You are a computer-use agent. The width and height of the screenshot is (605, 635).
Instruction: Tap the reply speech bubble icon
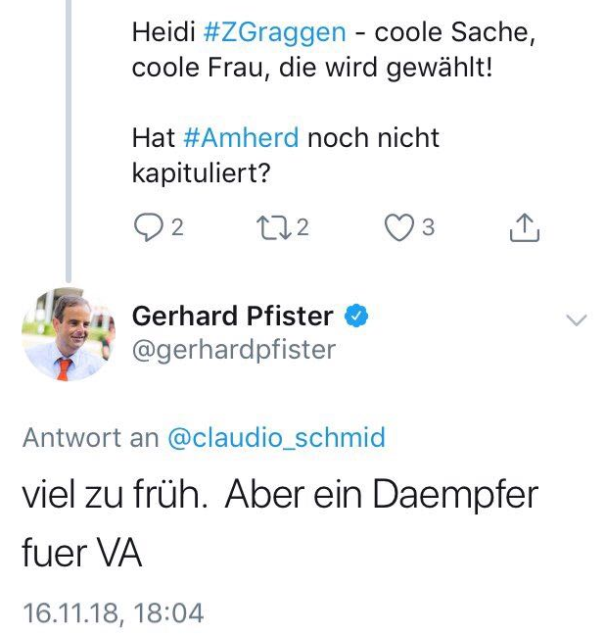(149, 228)
